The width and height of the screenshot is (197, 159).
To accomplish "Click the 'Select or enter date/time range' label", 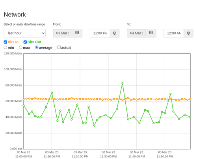I will [24, 24].
